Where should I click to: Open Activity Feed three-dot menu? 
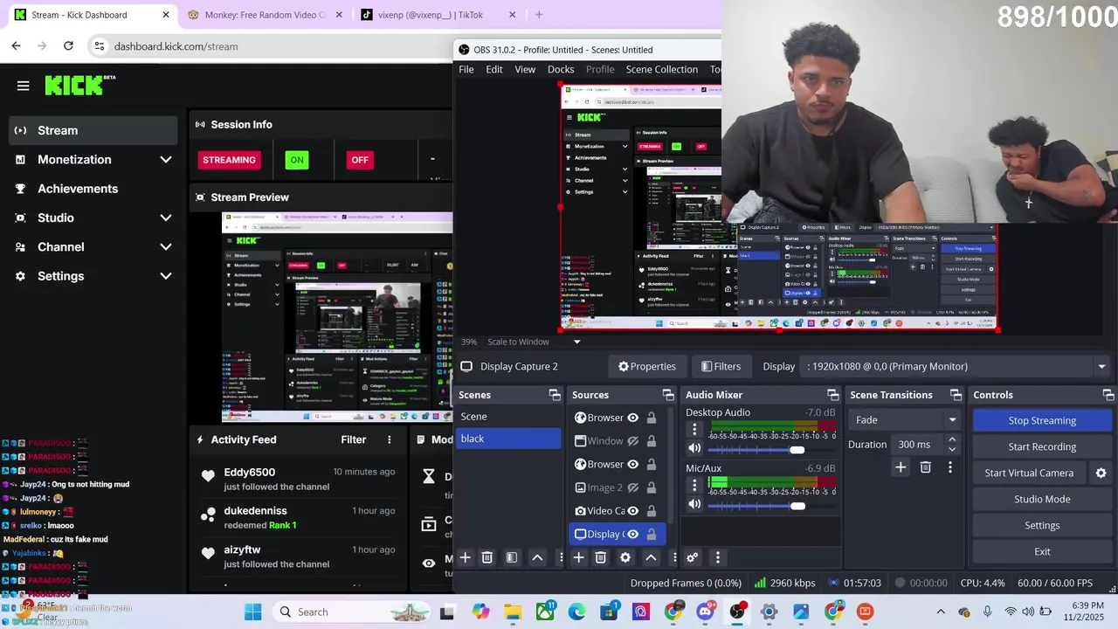(390, 439)
